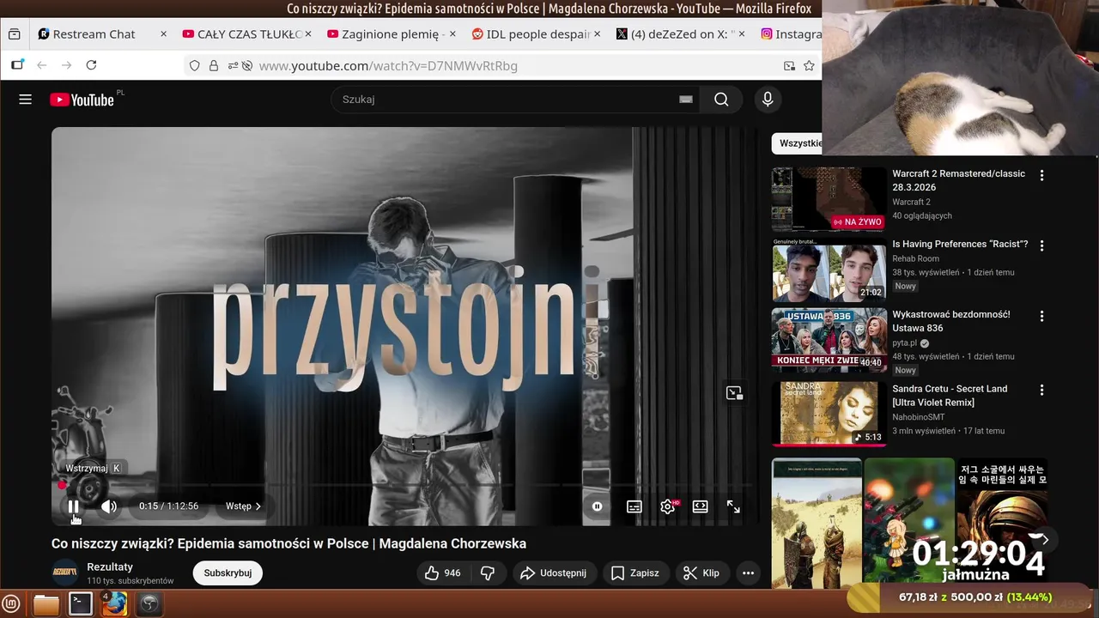Viewport: 1099px width, 618px height.
Task: Open Wykastrować bezdomność video thumbnail
Action: tap(829, 340)
